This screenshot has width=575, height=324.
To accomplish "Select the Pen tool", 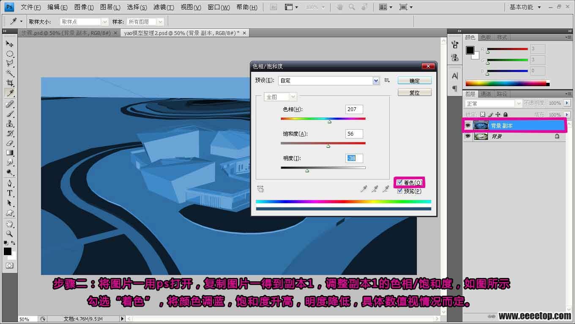I will (x=9, y=183).
